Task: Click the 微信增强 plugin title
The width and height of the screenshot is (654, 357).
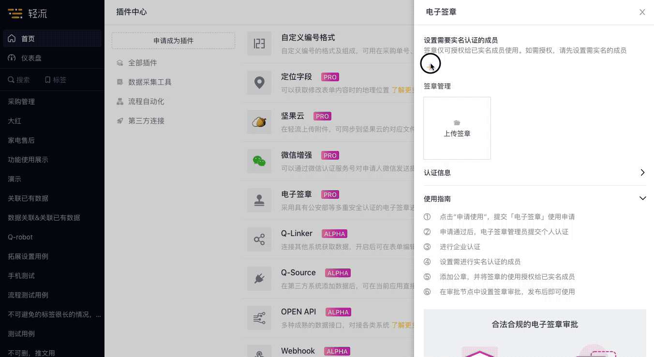Action: pos(297,155)
